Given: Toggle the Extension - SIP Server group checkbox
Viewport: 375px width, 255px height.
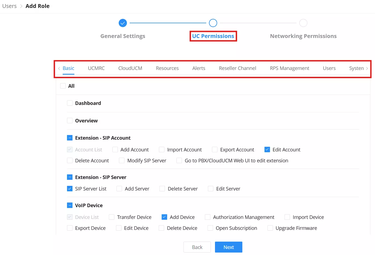Looking at the screenshot, I should click(x=70, y=177).
